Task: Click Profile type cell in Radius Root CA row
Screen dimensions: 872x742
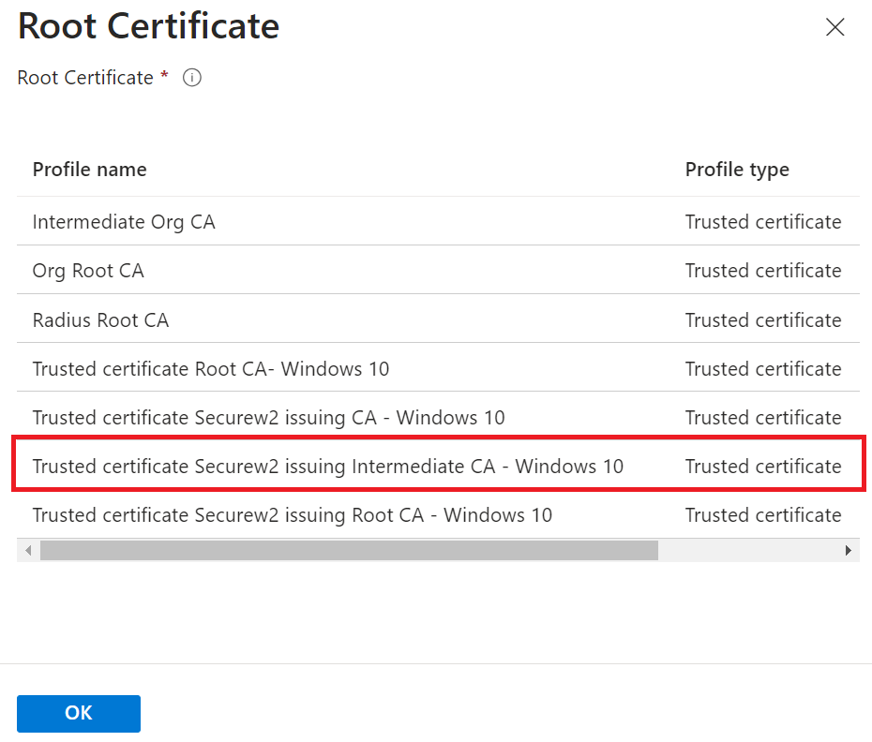Action: click(x=763, y=320)
